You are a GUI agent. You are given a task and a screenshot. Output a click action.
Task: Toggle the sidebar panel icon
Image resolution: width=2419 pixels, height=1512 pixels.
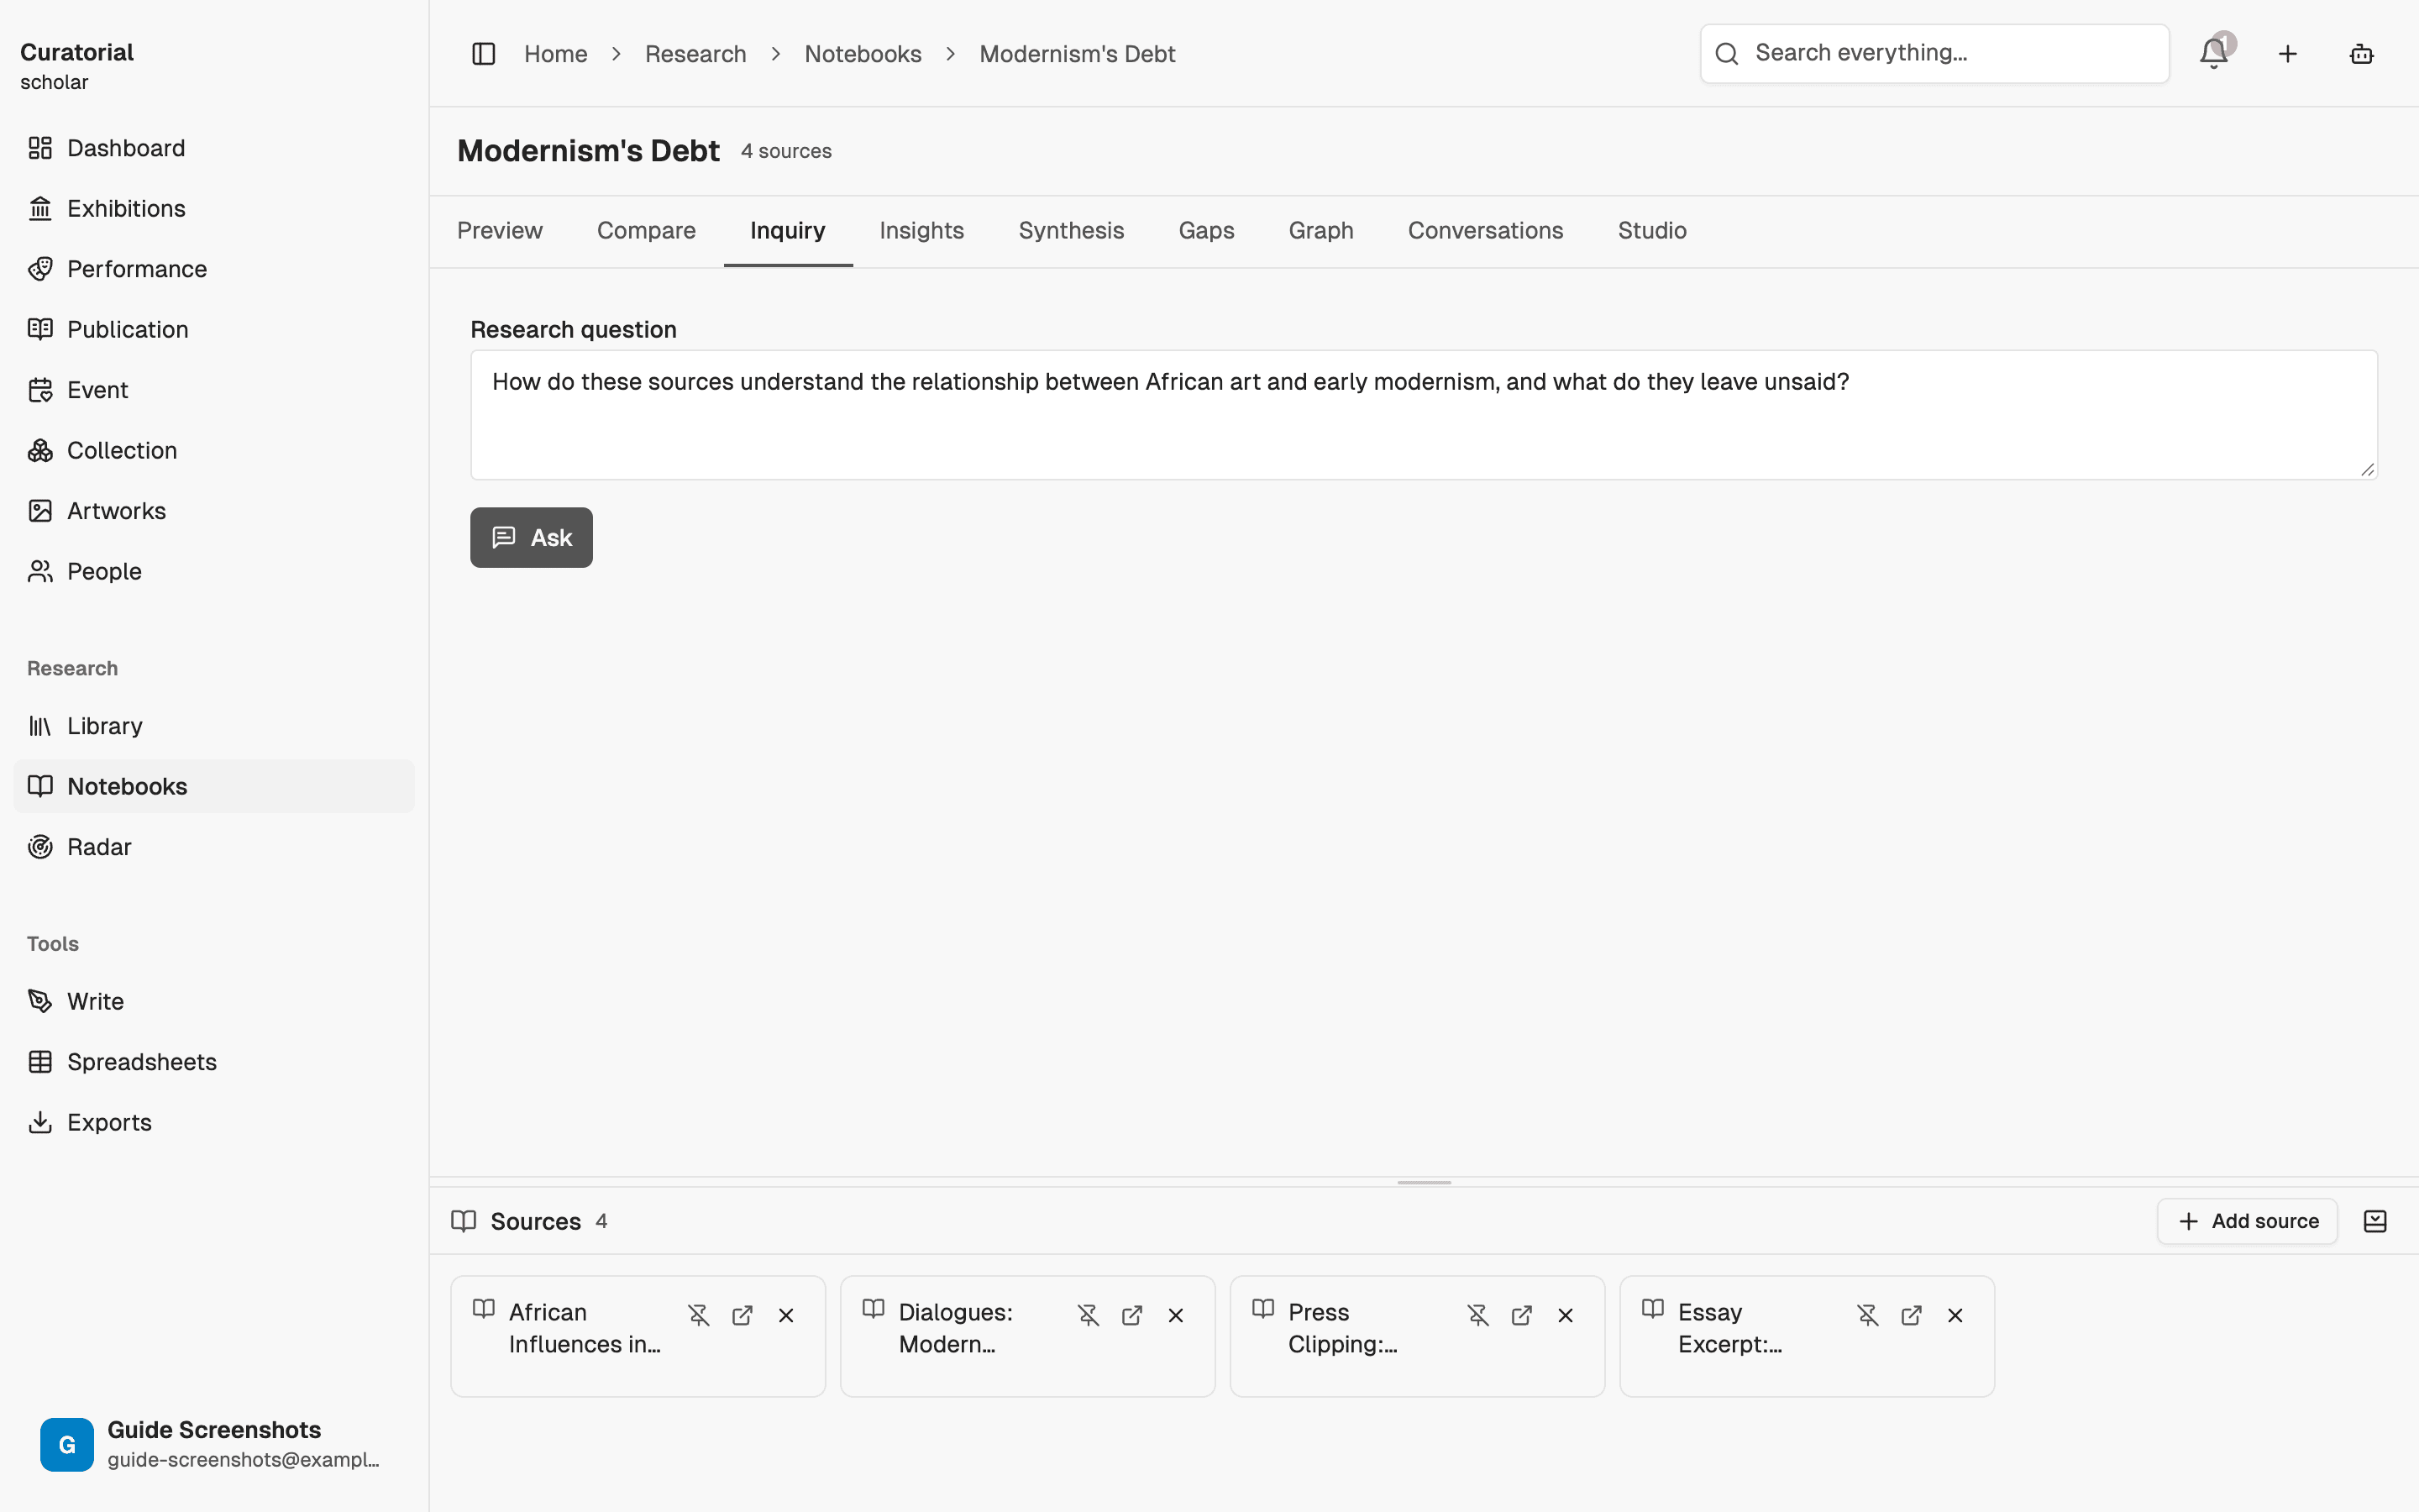(x=484, y=54)
